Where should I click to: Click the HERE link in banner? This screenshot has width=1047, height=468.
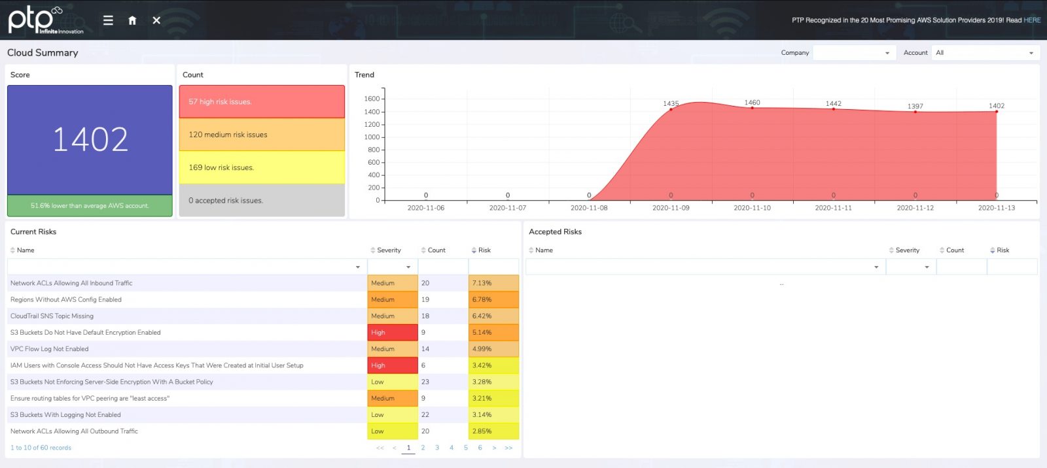1032,20
